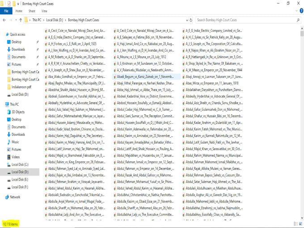Open Local Disk (C:) in the sidebar
304x228 pixels.
[x=18, y=165]
